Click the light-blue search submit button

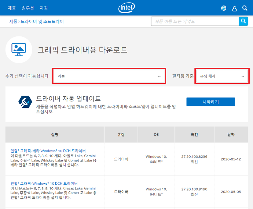tap(243, 21)
